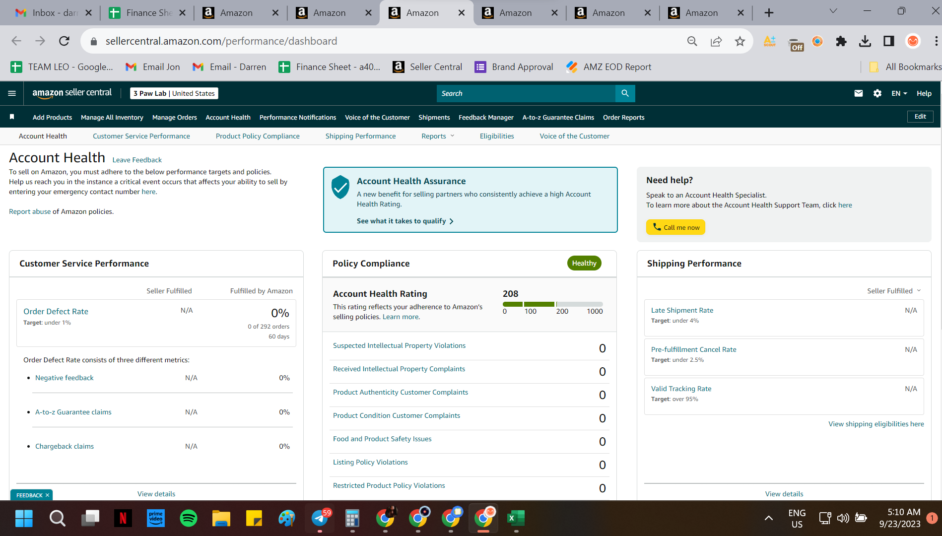Click the Healthy status badge

coord(584,263)
